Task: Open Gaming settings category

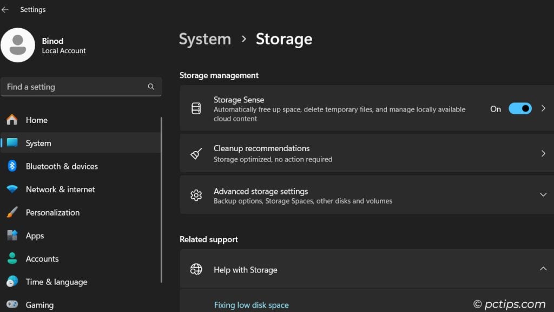Action: pos(81,304)
